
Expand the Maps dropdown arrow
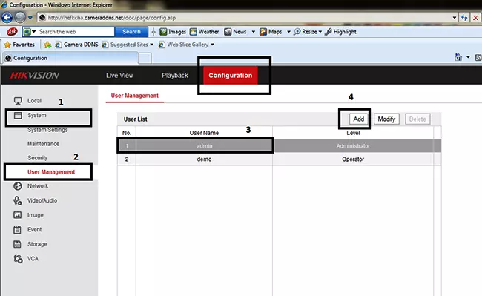(x=288, y=32)
